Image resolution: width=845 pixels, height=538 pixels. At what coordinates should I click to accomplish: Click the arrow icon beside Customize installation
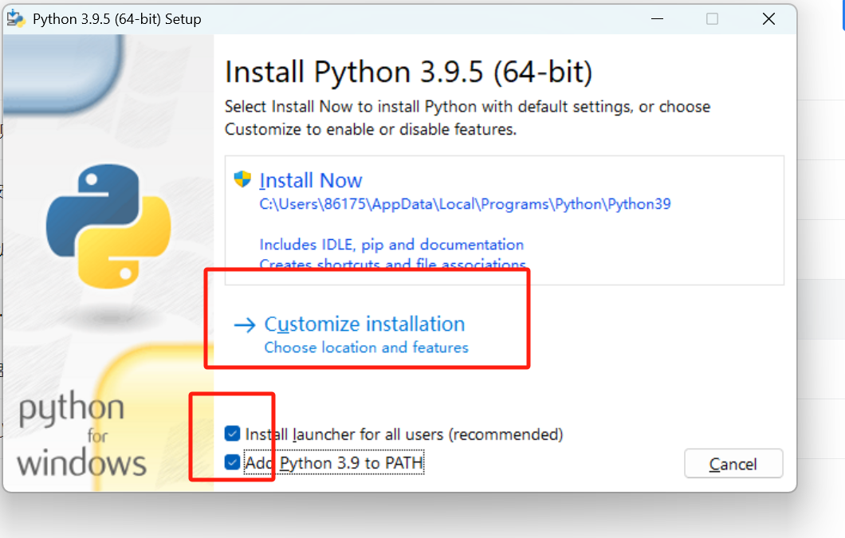tap(245, 324)
